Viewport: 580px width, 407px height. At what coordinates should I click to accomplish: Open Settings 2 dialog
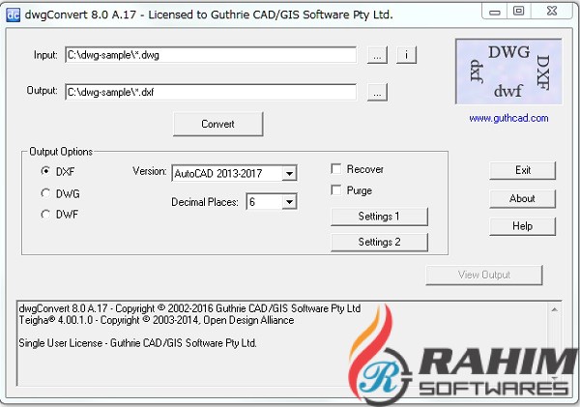point(379,242)
